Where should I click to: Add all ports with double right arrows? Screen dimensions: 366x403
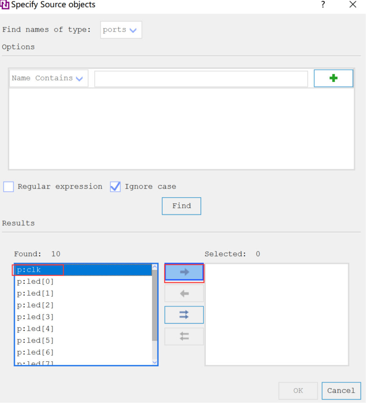tap(184, 315)
